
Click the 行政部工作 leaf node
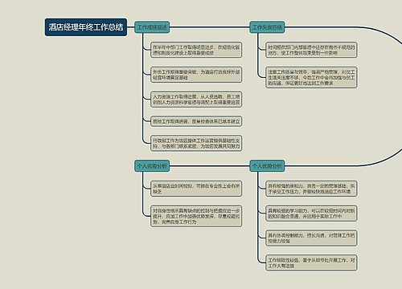196,143
